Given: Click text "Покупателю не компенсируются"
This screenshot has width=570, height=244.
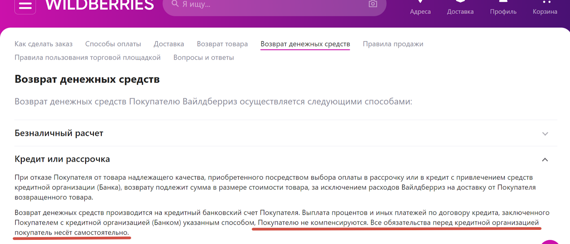Looking at the screenshot, I should 312,223.
